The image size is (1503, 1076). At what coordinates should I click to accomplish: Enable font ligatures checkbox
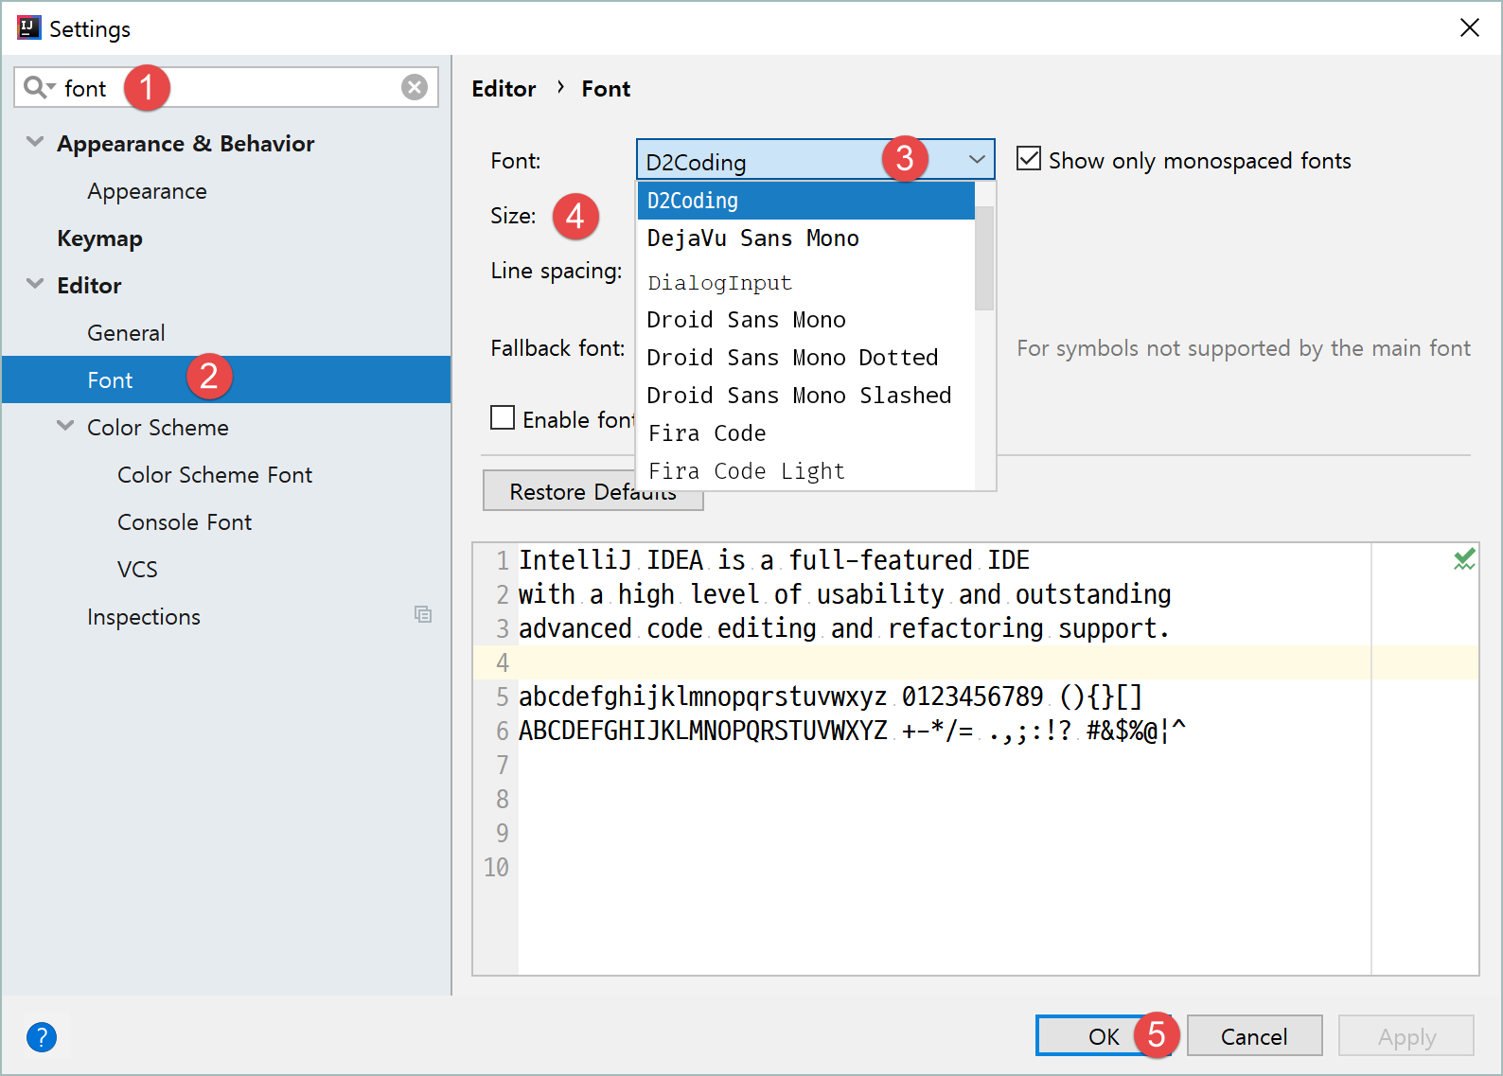click(x=503, y=418)
